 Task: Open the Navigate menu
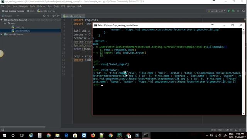tap(24, 6)
